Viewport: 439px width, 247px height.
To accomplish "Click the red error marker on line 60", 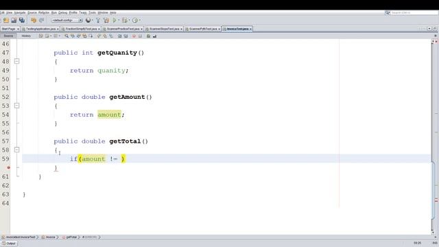I will coord(8,167).
